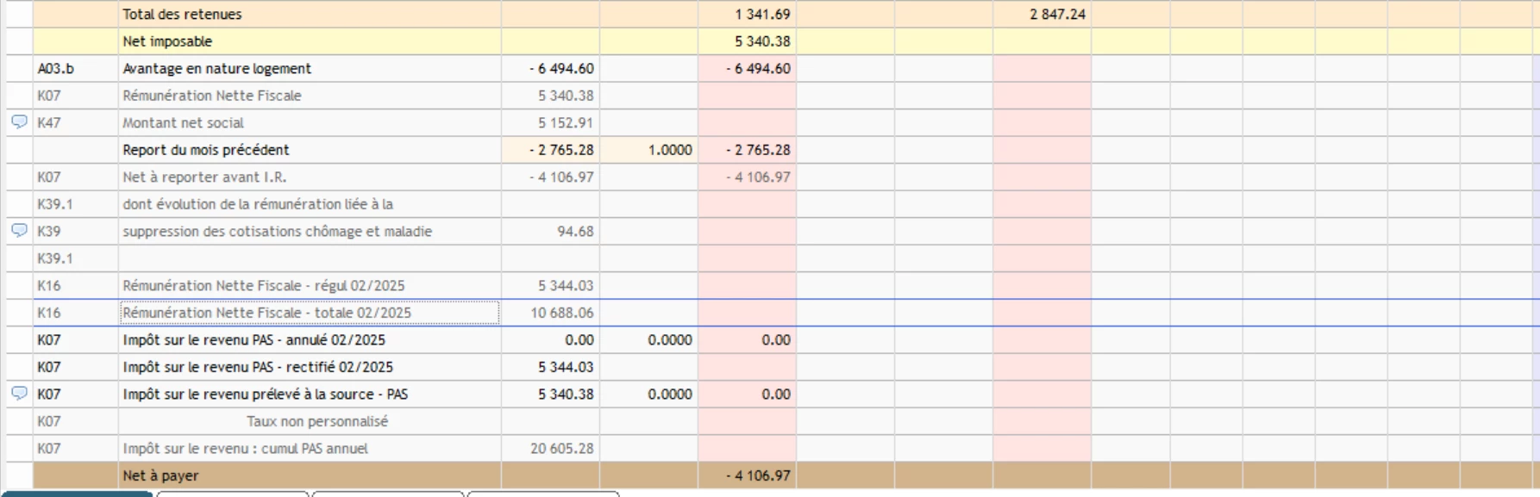Select 'Report du mois précédent' label
This screenshot has height=497, width=1540.
point(206,150)
